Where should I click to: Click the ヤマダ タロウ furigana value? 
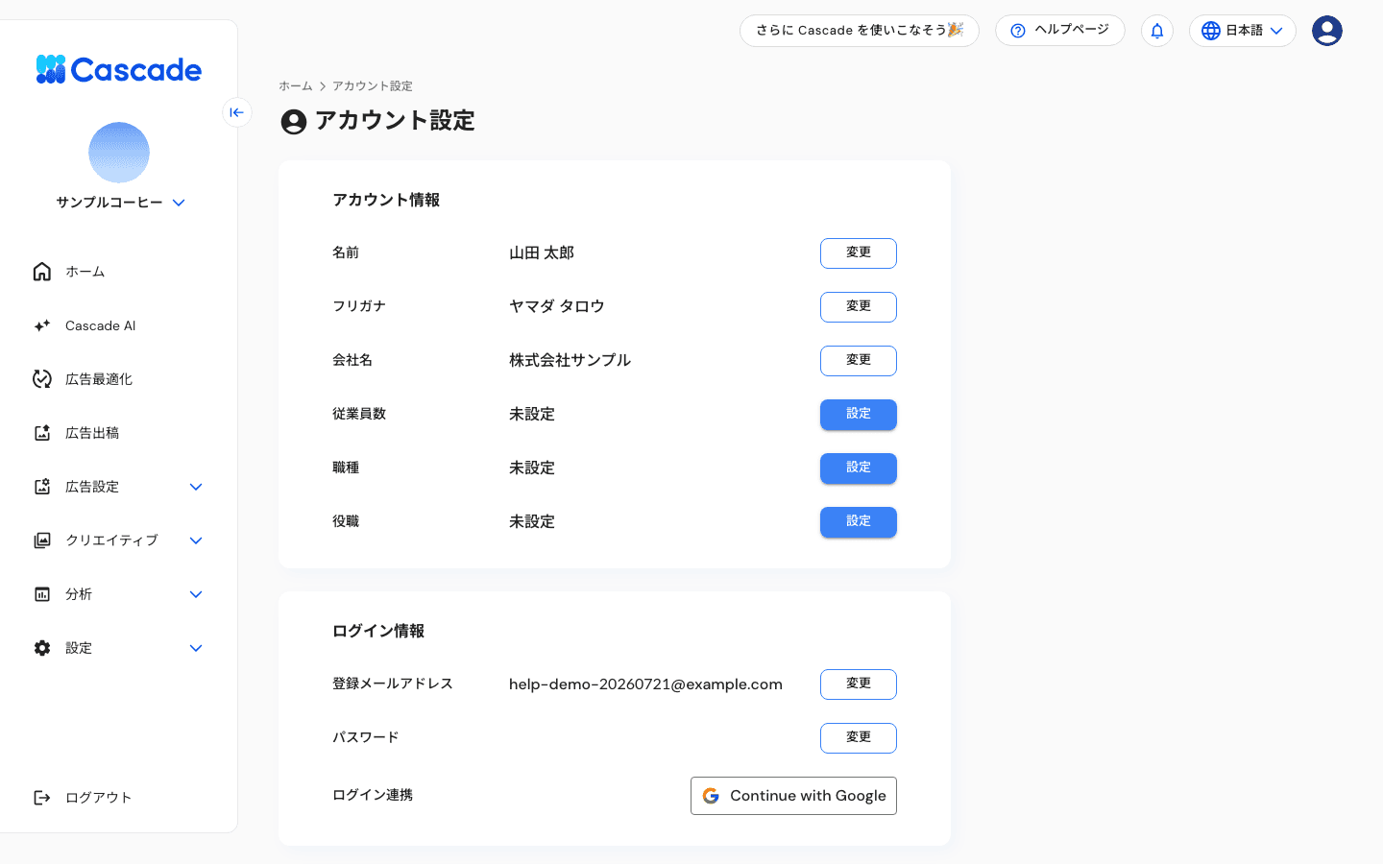point(557,307)
